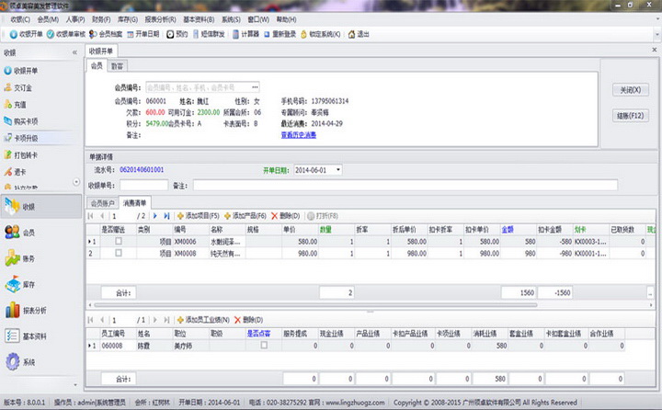Toggle 是否赠送 checkbox for XM0008 row
Image resolution: width=662 pixels, height=410 pixels.
tap(119, 253)
